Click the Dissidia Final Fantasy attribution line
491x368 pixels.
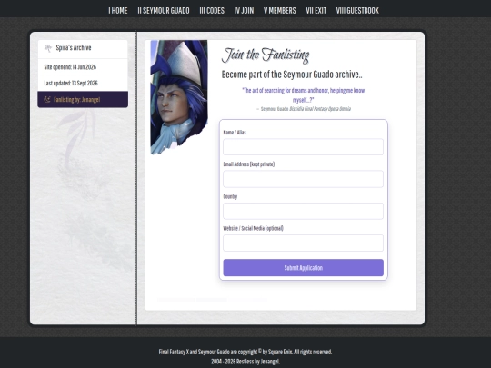tap(304, 109)
